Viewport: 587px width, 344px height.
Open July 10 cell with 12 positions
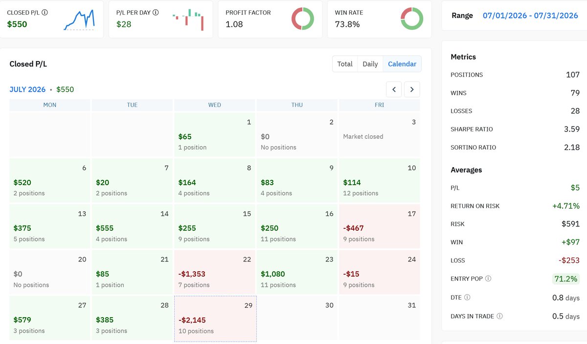pyautogui.click(x=379, y=180)
